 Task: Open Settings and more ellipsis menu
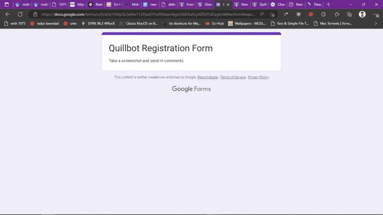pyautogui.click(x=376, y=14)
